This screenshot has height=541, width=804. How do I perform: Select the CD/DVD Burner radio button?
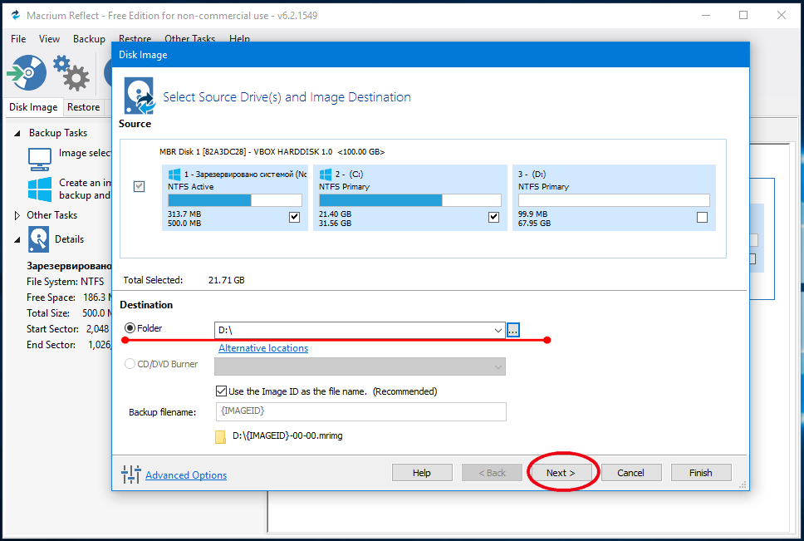pos(130,363)
